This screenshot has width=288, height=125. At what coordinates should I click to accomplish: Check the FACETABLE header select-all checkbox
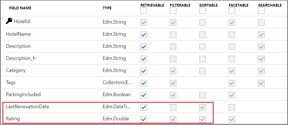[232, 11]
